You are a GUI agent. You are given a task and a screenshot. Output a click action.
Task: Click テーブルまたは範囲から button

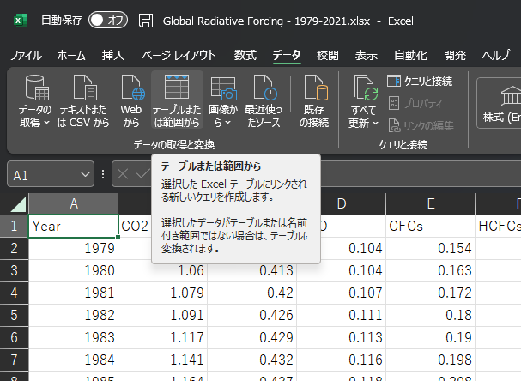[x=177, y=101]
